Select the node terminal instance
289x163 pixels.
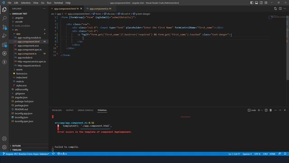point(252,110)
